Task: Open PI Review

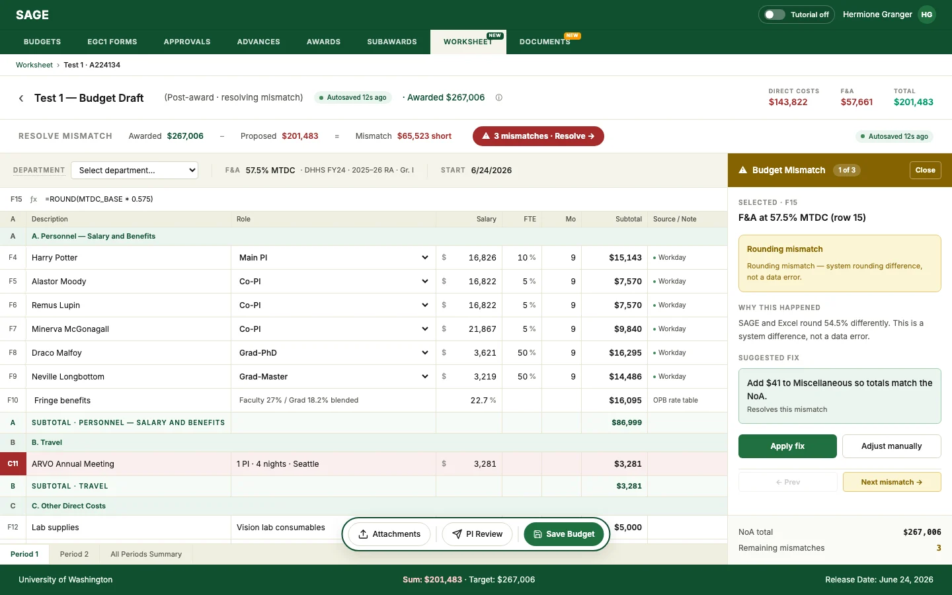Action: (x=477, y=534)
